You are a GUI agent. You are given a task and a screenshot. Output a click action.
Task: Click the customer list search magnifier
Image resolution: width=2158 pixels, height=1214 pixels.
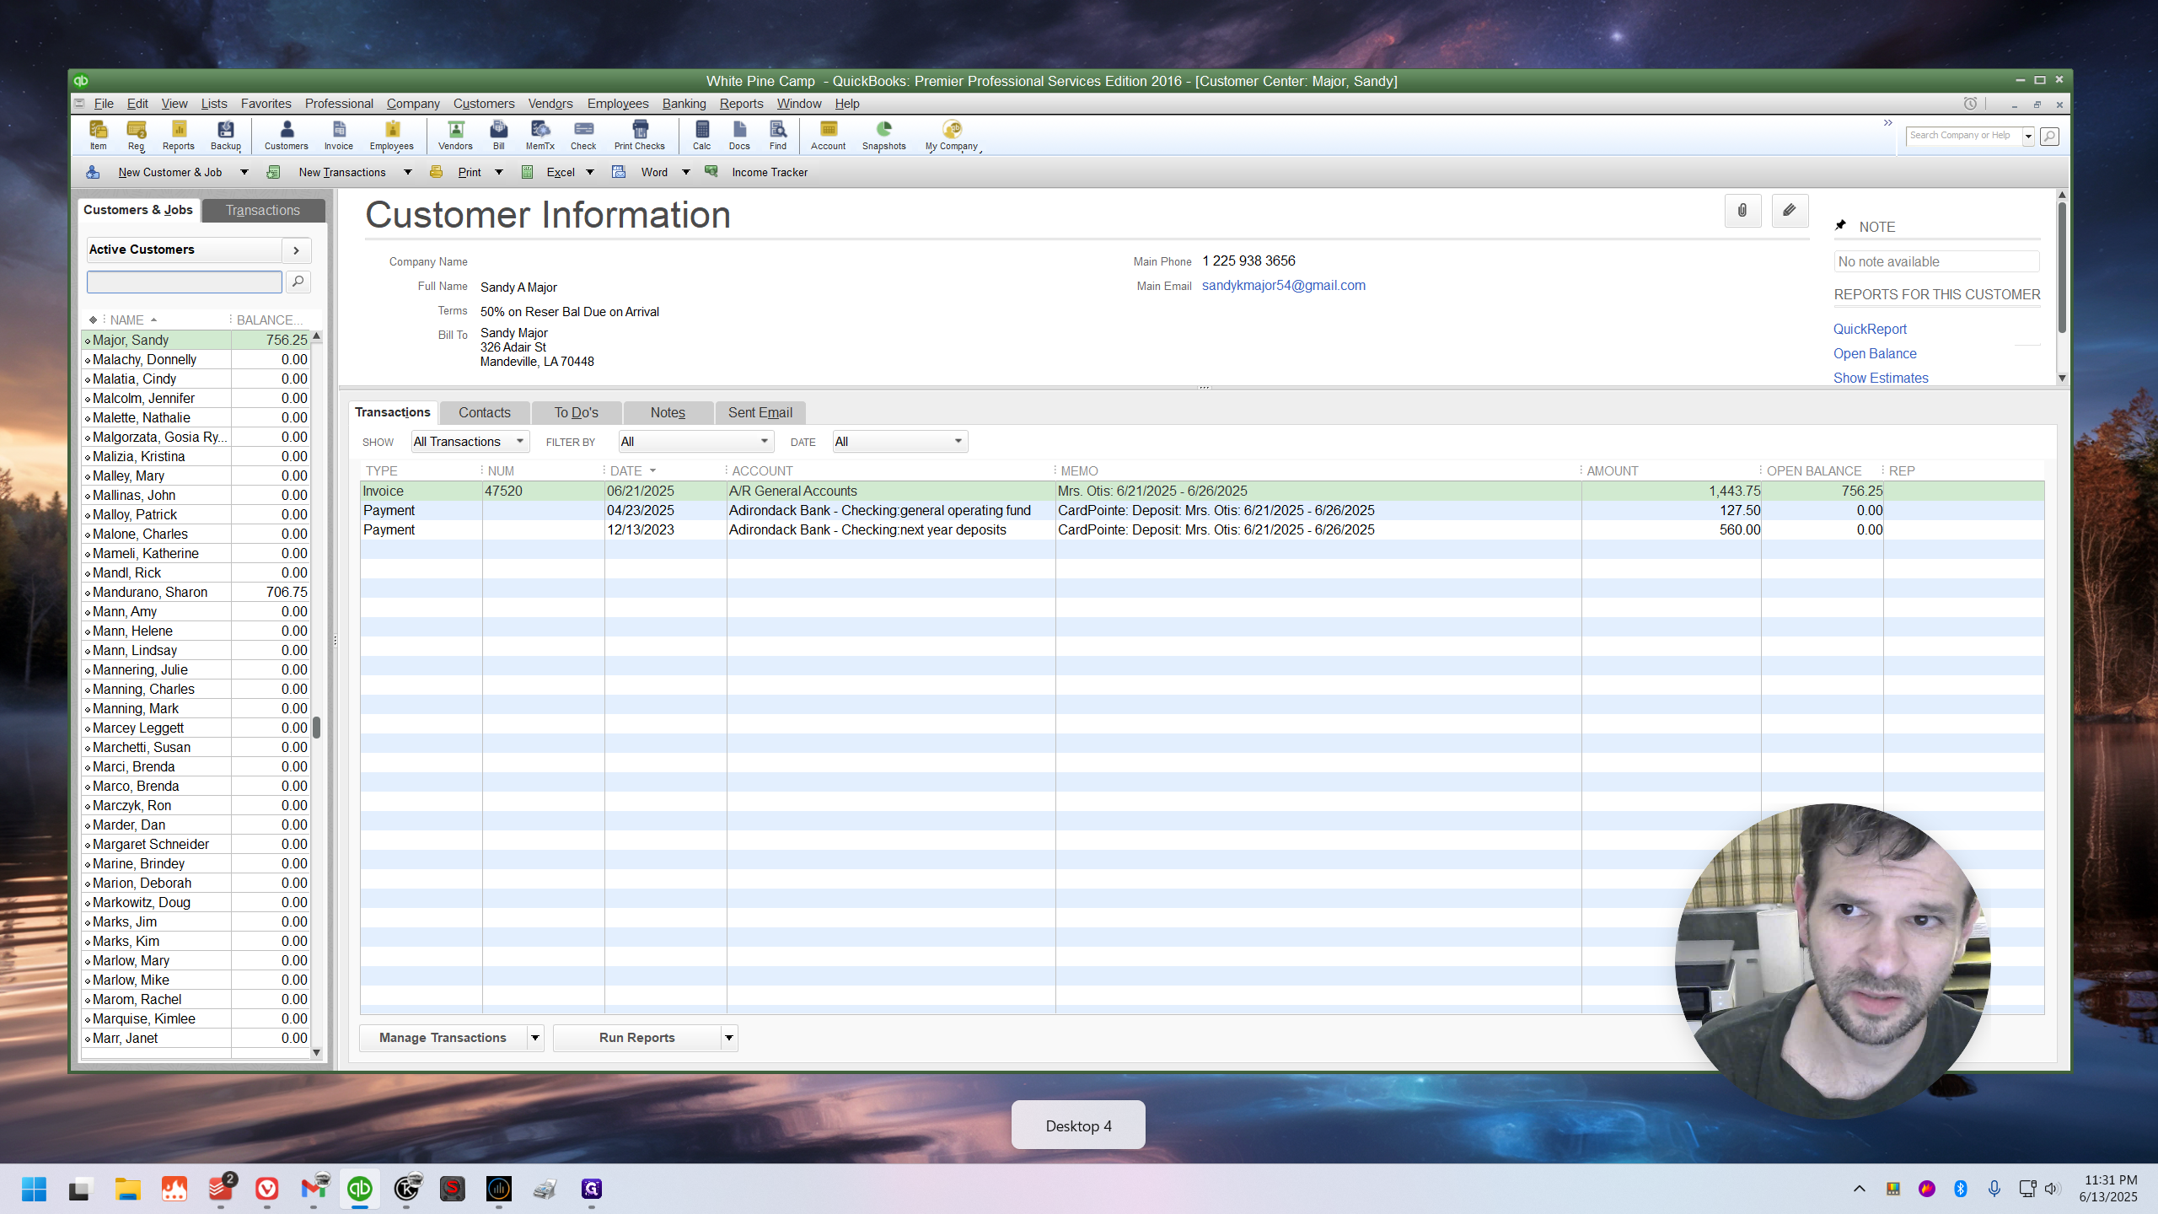tap(298, 282)
